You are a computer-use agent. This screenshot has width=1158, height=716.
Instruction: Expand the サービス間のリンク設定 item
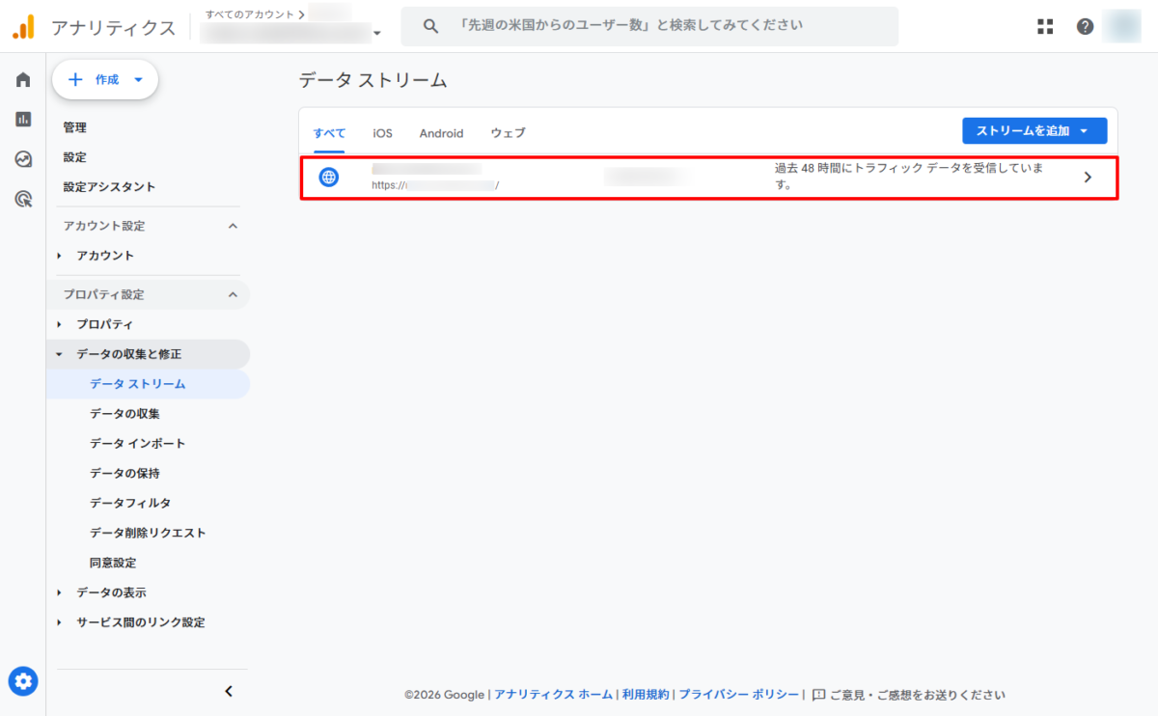click(140, 622)
